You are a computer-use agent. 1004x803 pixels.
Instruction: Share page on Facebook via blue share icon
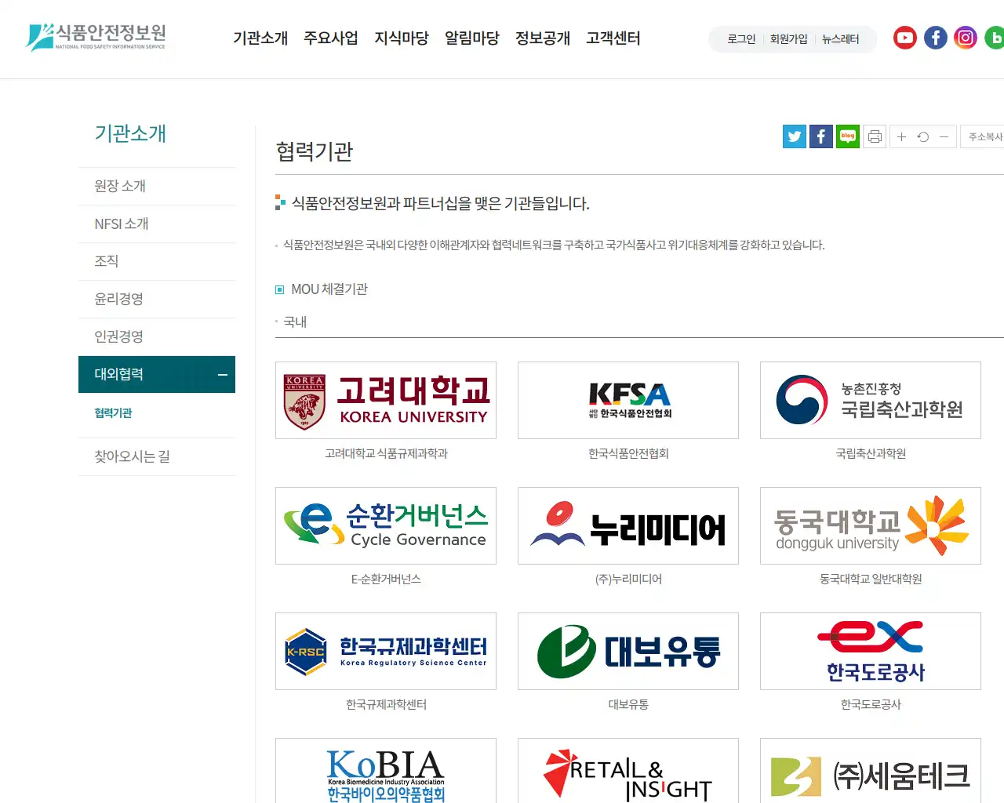(x=821, y=136)
